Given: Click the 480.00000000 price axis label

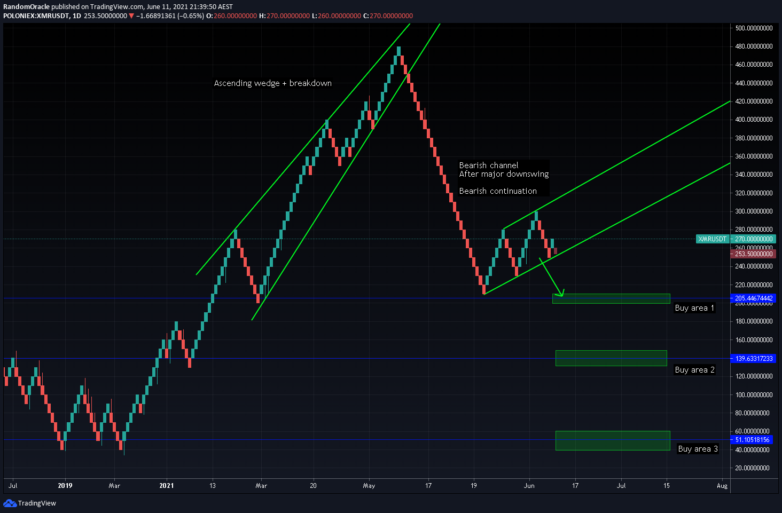Looking at the screenshot, I should (x=754, y=46).
